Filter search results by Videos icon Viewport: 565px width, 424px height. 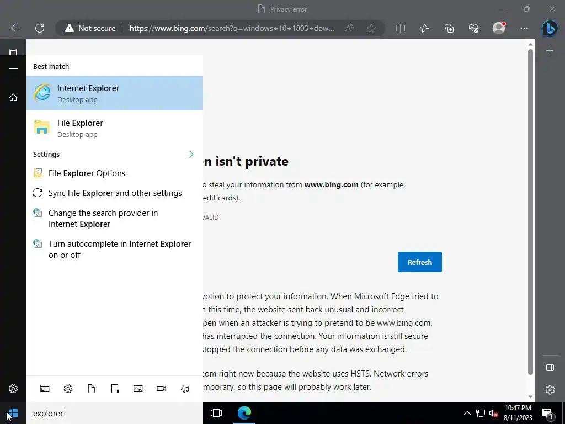pos(162,389)
